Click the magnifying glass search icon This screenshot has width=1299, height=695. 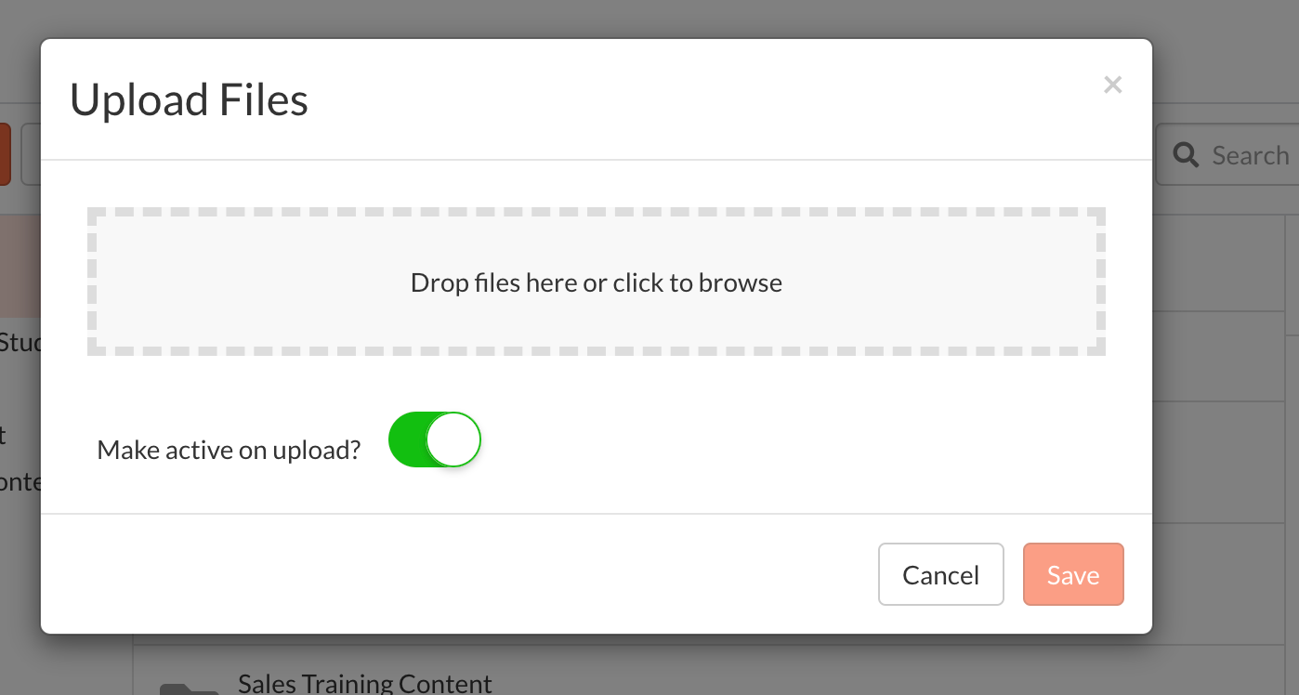coord(1186,155)
